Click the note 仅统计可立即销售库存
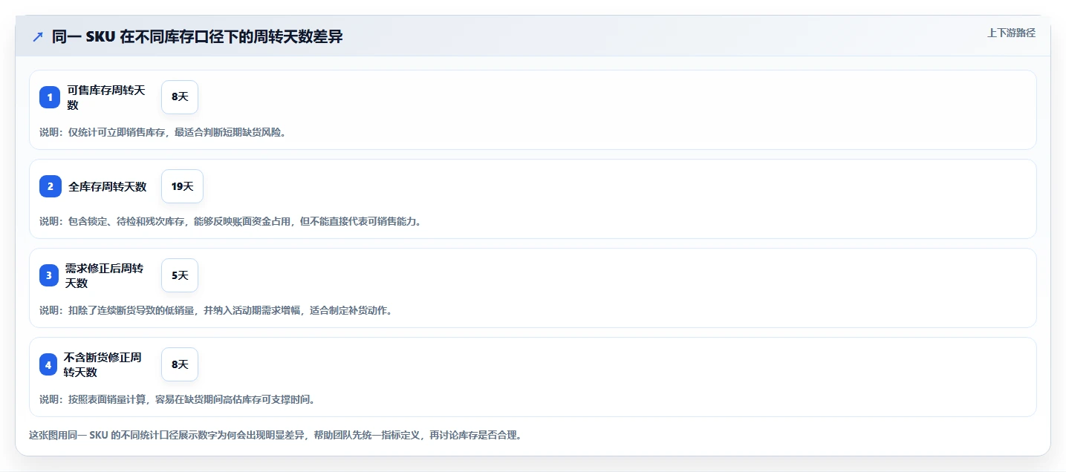The image size is (1066, 472). pos(117,132)
